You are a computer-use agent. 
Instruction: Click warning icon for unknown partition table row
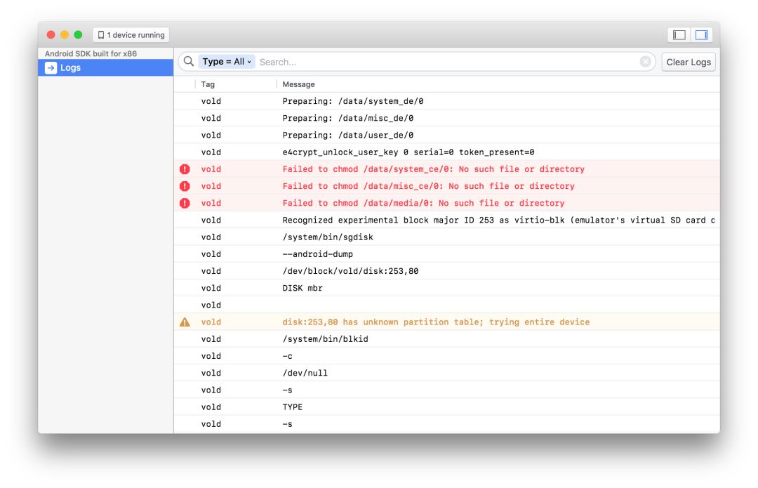pos(185,322)
